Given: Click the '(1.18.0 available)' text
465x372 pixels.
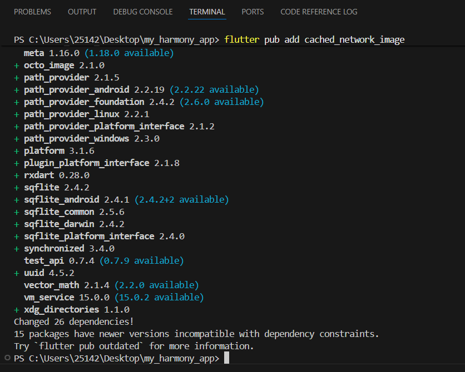Looking at the screenshot, I should pos(129,53).
